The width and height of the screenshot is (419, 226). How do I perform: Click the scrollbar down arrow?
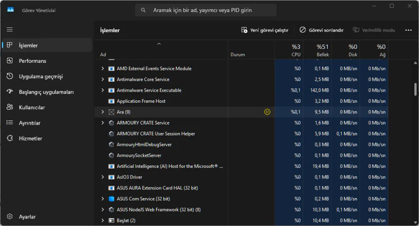tap(415, 222)
